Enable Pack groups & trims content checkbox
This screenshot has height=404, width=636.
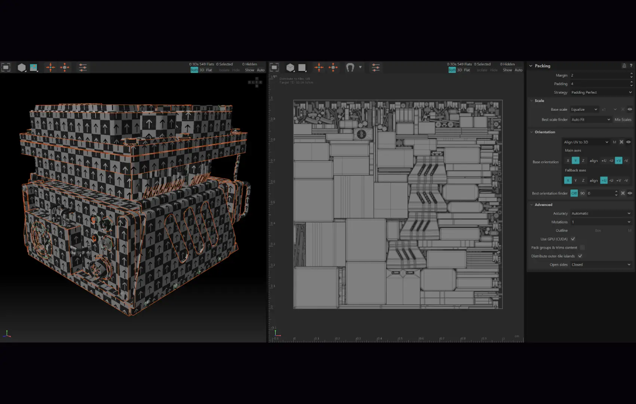(x=582, y=248)
